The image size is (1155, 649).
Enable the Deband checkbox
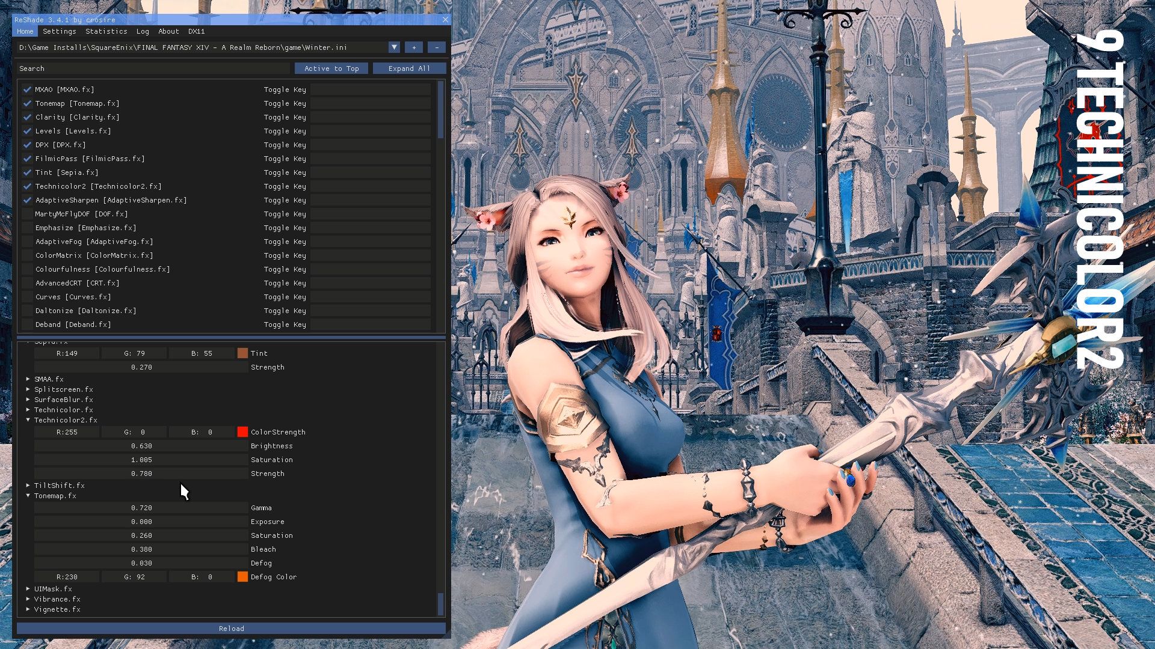[x=27, y=324]
